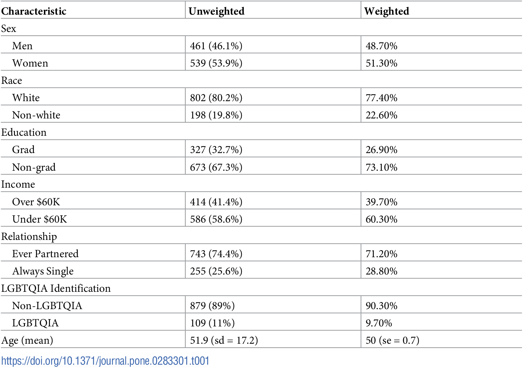Select the Under $60K weighted value 60.30%

pos(381,219)
